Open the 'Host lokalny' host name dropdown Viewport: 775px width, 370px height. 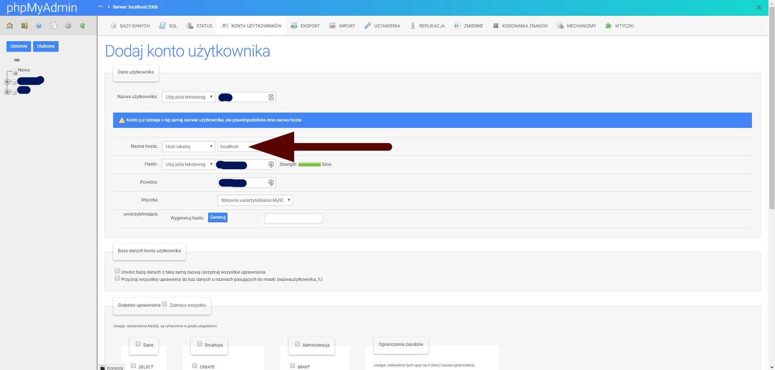point(188,146)
